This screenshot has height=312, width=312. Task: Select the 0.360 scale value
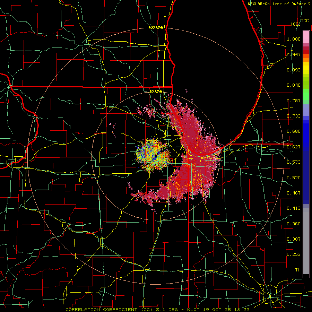tap(294, 224)
